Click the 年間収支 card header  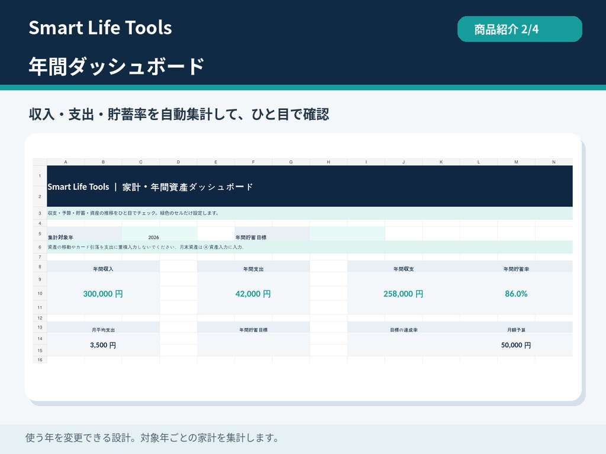[x=404, y=267]
